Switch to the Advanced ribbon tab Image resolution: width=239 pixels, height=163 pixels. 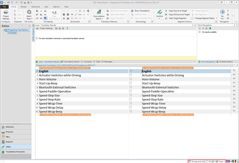(36, 7)
